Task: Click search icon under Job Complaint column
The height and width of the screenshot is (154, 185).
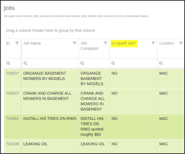Action: click(82, 63)
